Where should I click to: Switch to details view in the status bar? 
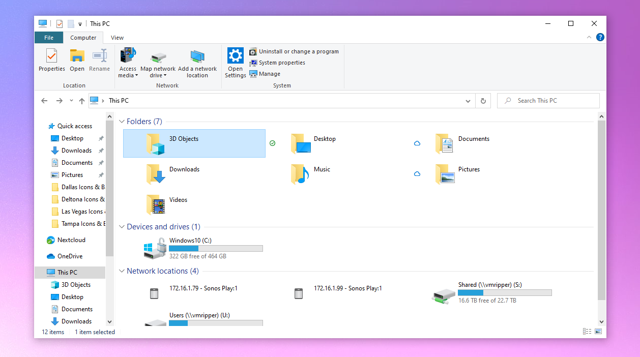(x=587, y=331)
